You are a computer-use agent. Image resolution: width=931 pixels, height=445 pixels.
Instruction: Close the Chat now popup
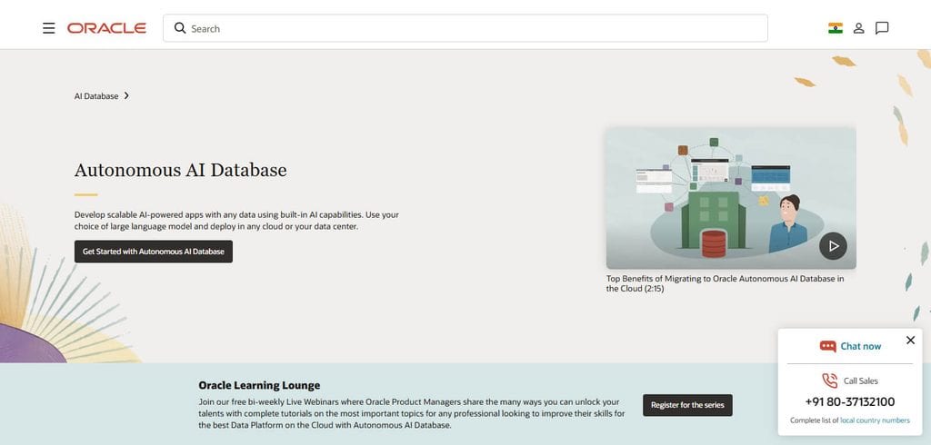[910, 340]
